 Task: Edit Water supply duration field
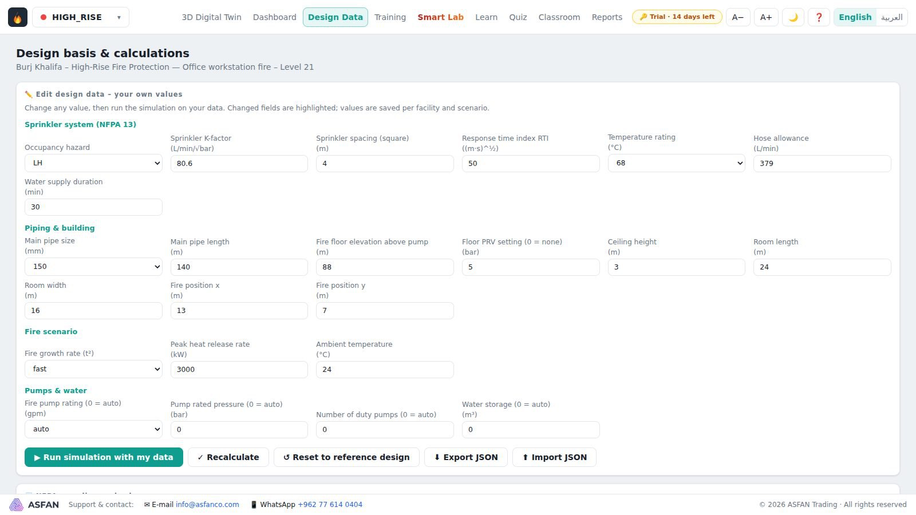(93, 207)
